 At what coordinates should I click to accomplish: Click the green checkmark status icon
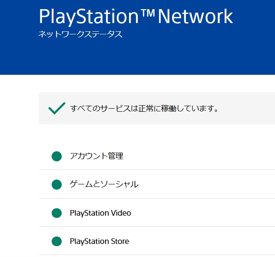pyautogui.click(x=57, y=108)
